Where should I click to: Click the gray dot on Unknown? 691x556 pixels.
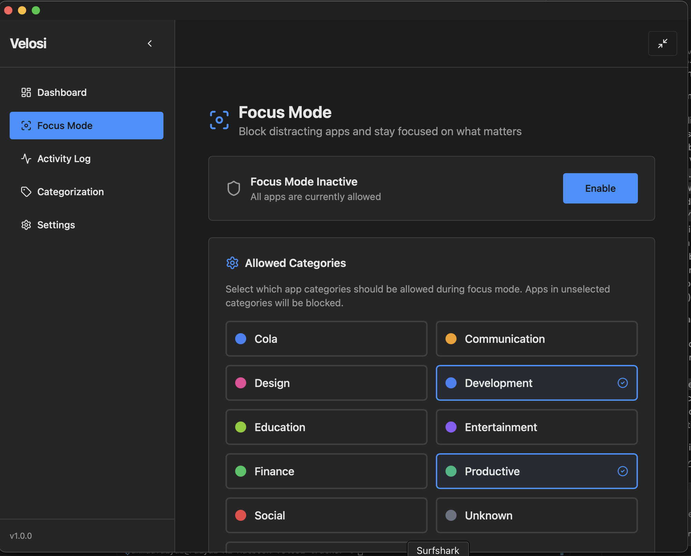pos(451,515)
